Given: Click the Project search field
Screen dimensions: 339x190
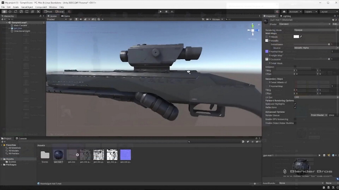Looking at the screenshot, I should pos(214,142).
